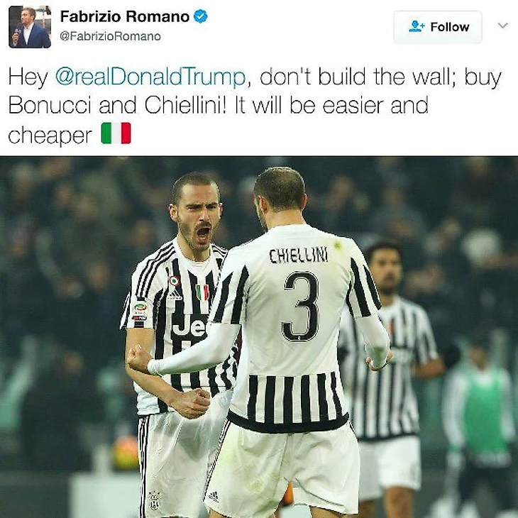Click the Serie A sleeve patch

coord(140,309)
